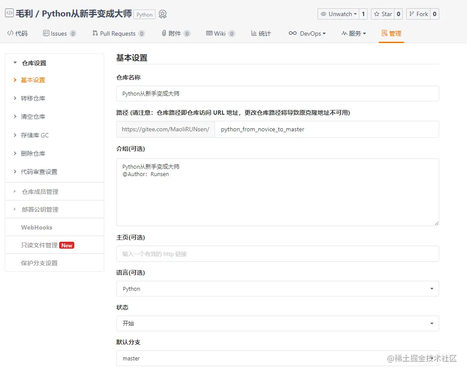
Task: Open the 统计 tab
Action: 261,33
